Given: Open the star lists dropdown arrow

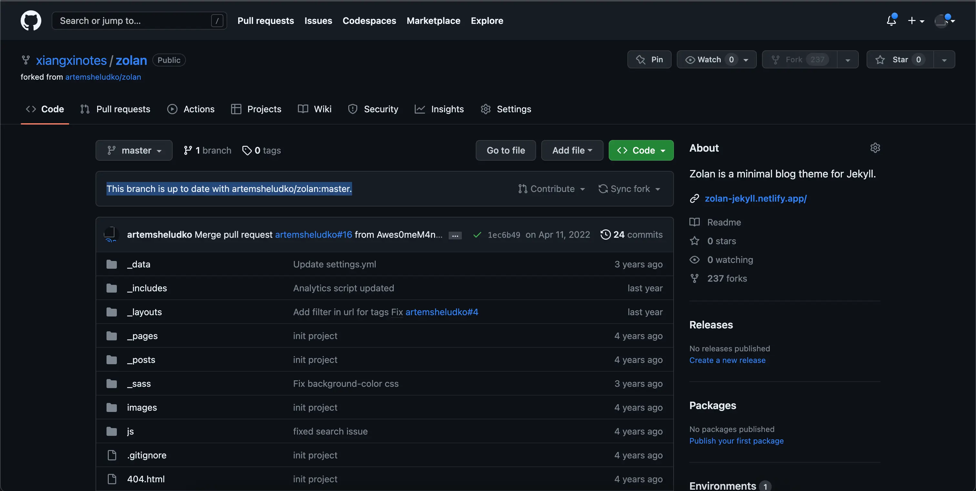Looking at the screenshot, I should click(944, 60).
